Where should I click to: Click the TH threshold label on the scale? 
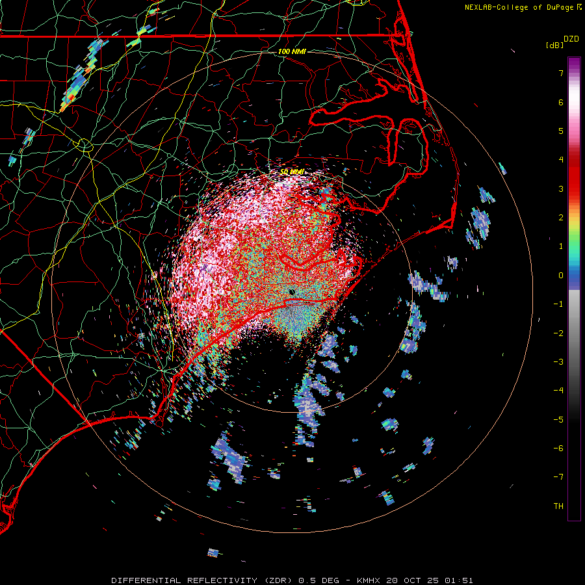pos(558,506)
